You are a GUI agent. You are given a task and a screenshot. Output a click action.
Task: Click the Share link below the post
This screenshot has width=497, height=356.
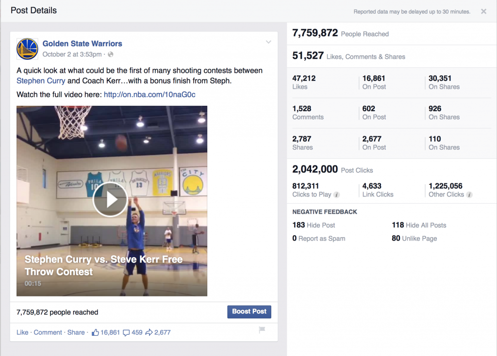(x=76, y=332)
